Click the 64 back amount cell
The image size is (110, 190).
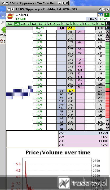[61, 91]
